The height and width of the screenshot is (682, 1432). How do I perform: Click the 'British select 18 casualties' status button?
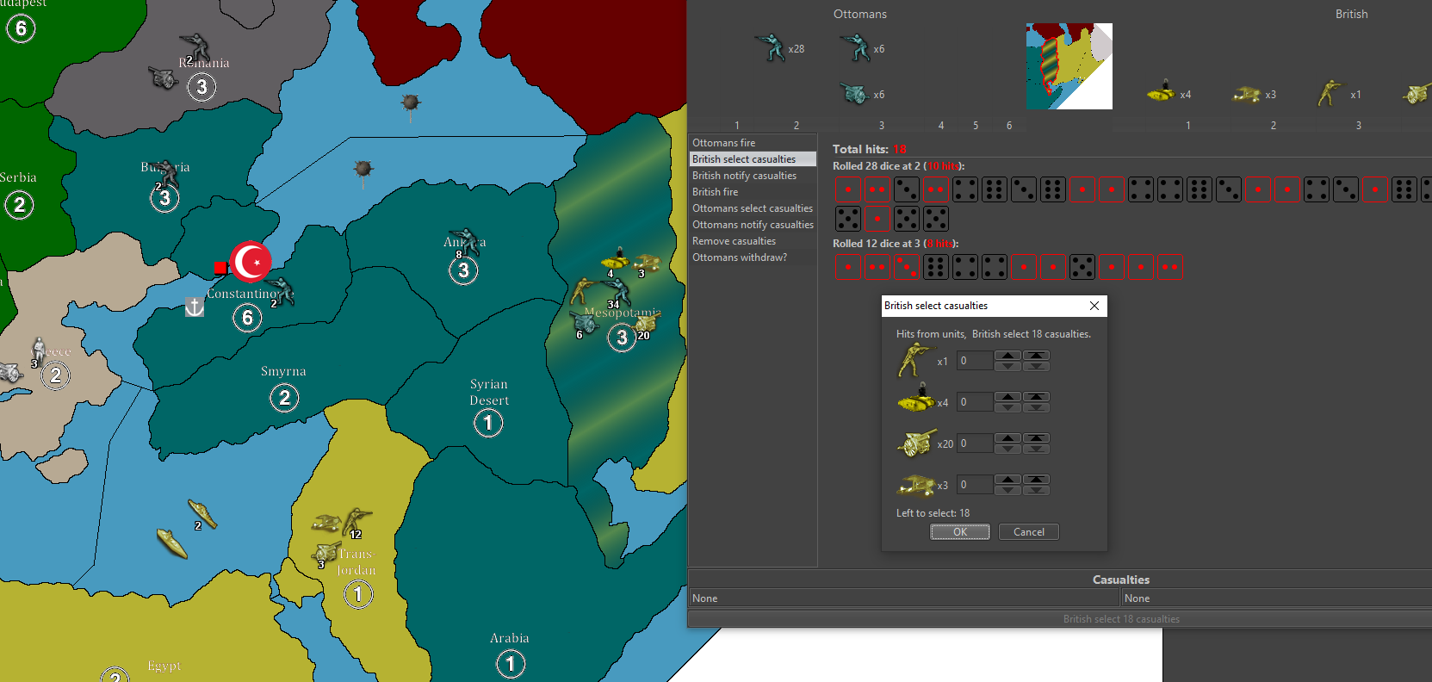tap(1120, 619)
